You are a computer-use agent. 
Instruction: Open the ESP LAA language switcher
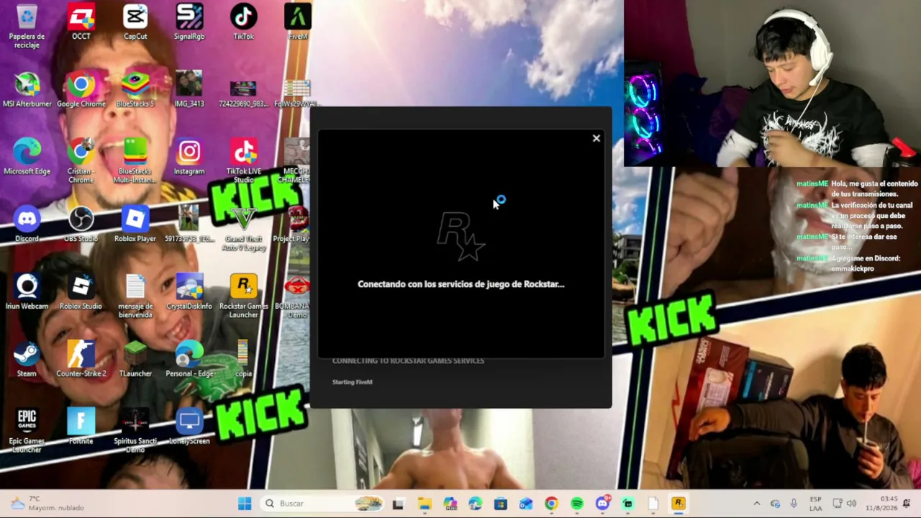click(x=815, y=504)
